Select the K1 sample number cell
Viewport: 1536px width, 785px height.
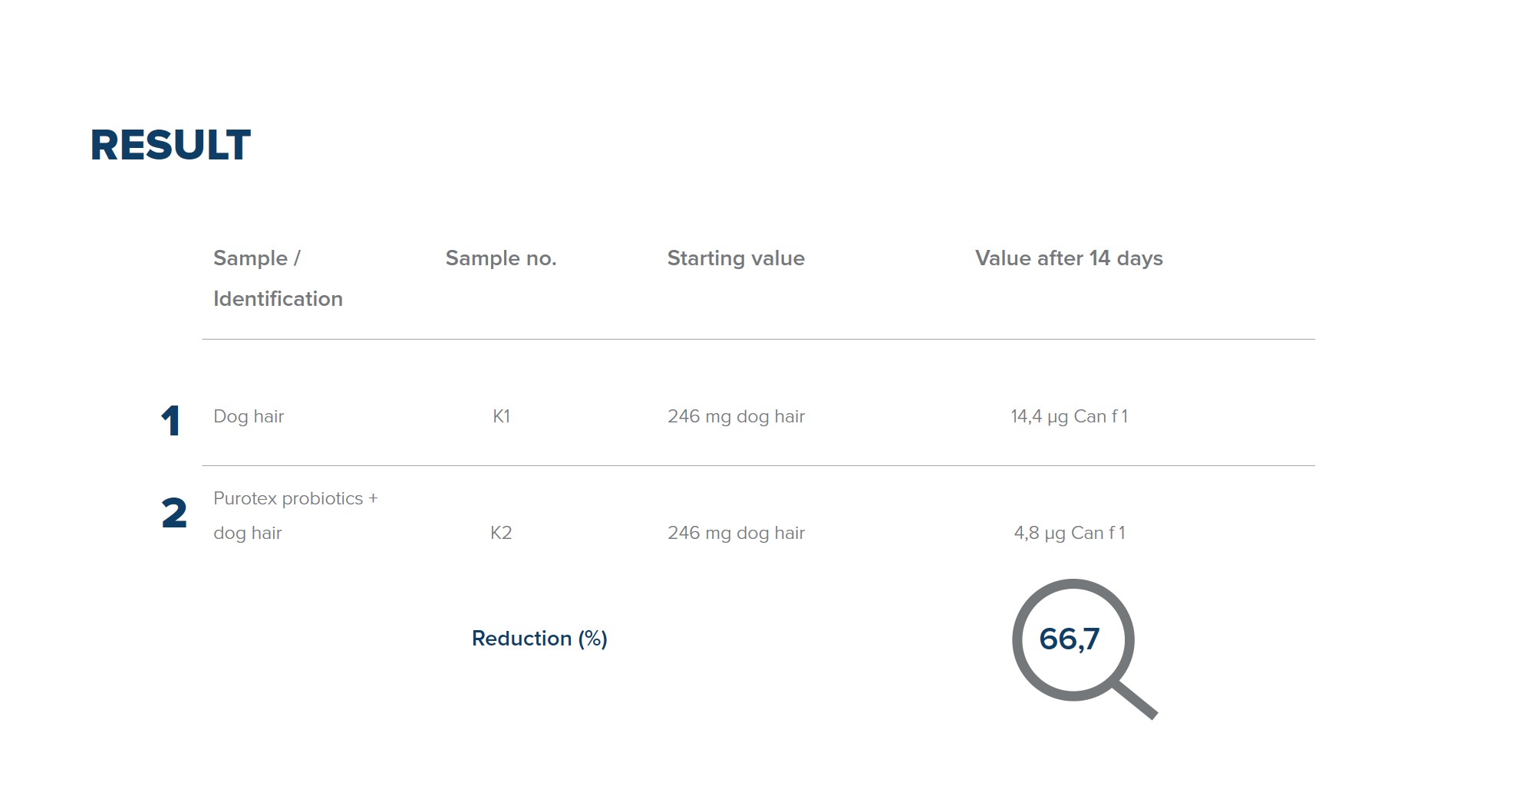tap(501, 416)
